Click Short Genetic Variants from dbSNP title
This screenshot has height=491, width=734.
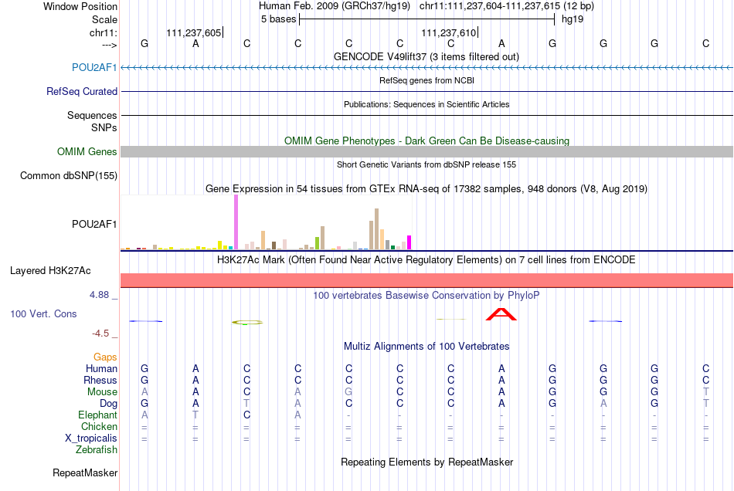(x=426, y=164)
